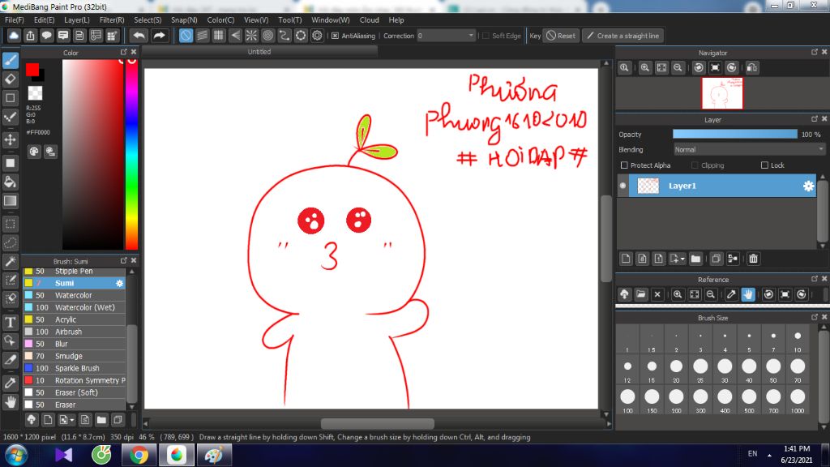830x467 pixels.
Task: Click the Navigator canvas thumbnail
Action: 722,93
